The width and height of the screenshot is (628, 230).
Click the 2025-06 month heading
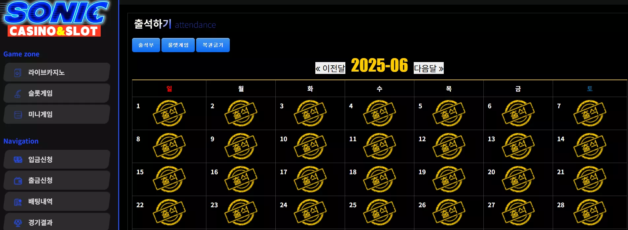pyautogui.click(x=379, y=65)
